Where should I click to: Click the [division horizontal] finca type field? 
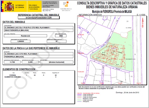coord(57,62)
